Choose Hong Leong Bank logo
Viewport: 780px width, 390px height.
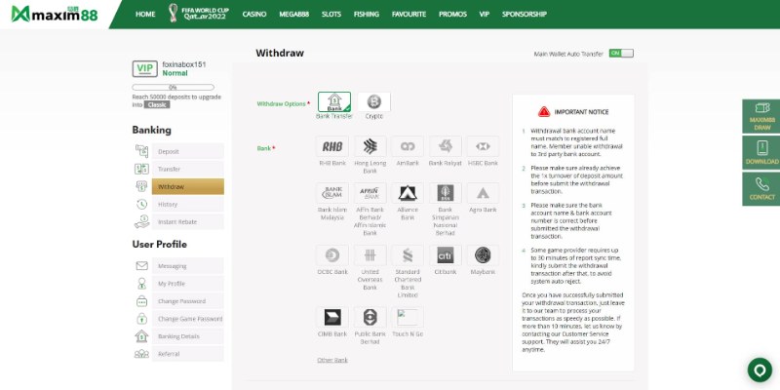click(370, 146)
